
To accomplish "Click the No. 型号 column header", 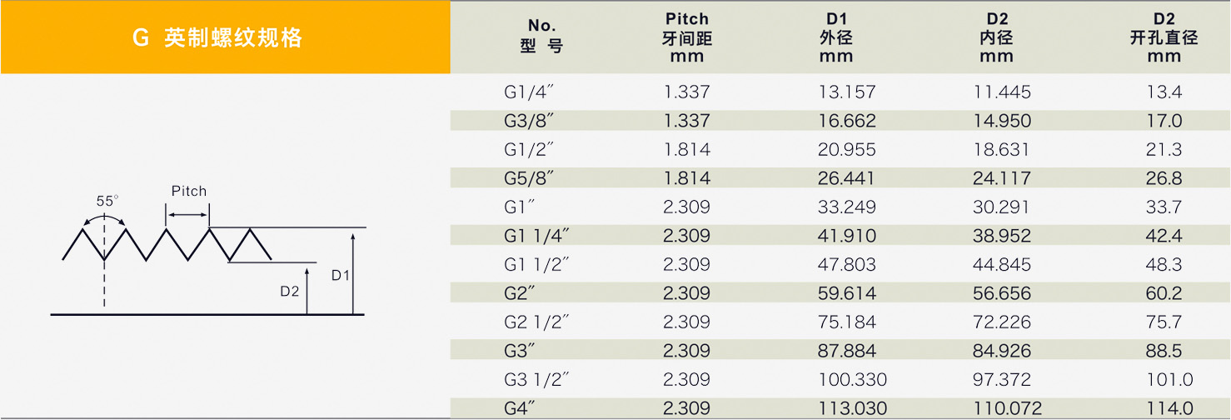I will coord(541,37).
